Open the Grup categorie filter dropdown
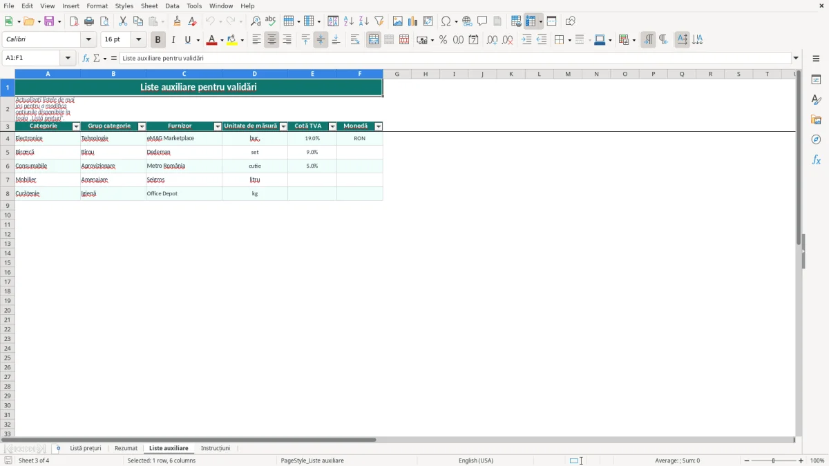 point(142,127)
